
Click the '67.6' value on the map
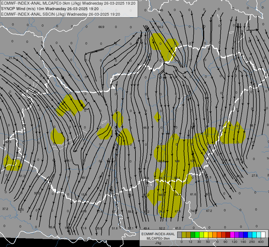(178, 211)
